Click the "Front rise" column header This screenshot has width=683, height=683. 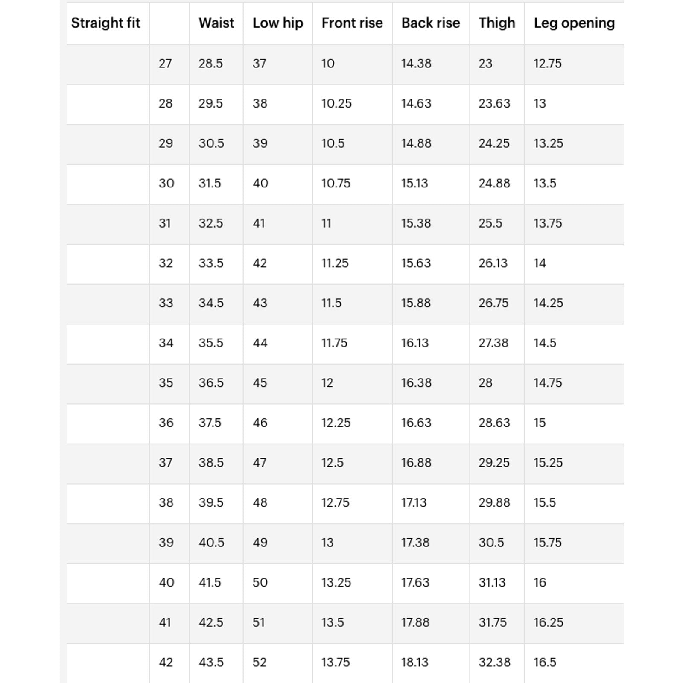click(352, 23)
